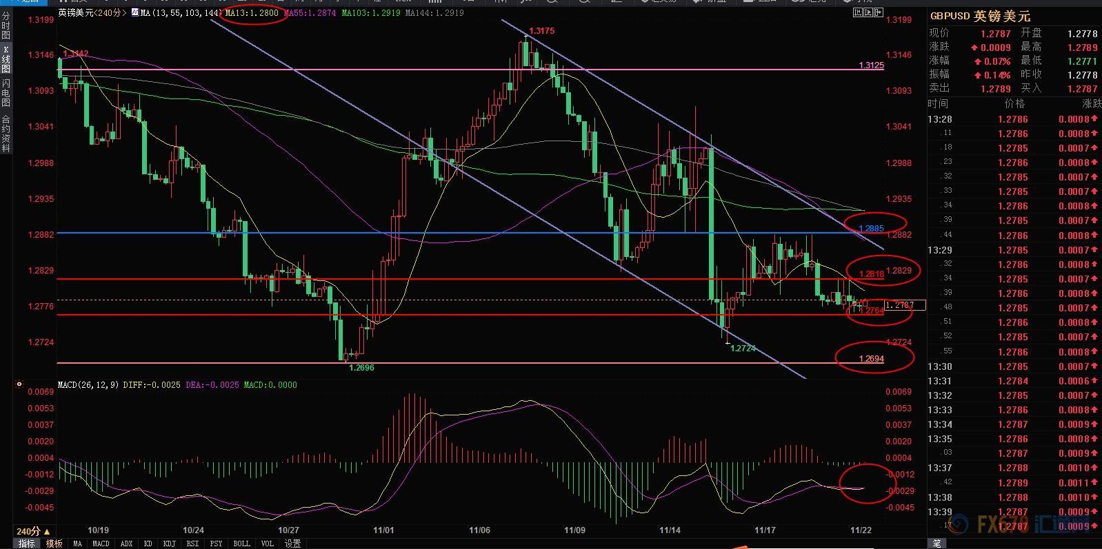Click the 时间 column header
Viewport: 1102px width, 549px height.
(x=938, y=103)
